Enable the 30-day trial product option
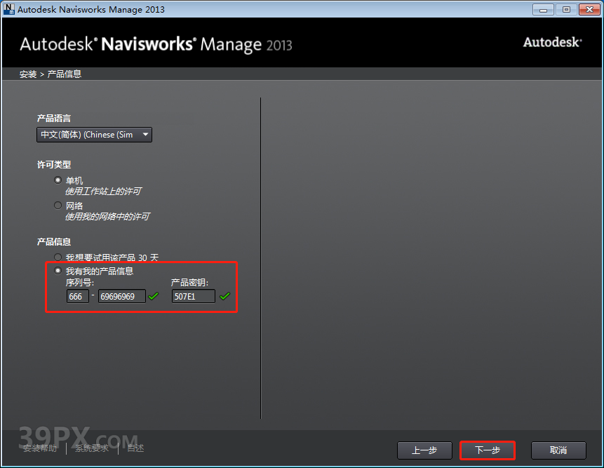This screenshot has height=468, width=604. (58, 257)
